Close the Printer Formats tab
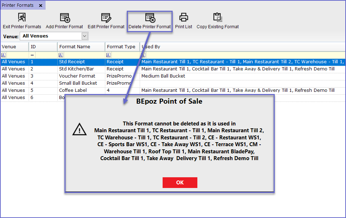This screenshot has height=218, width=346. 40,6
